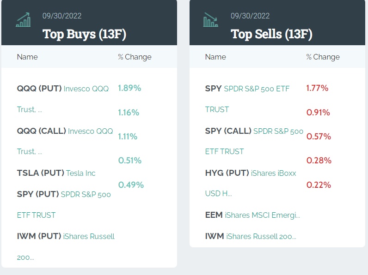Viewport: 368px width, 275px height.
Task: Click EEM iShares MSCI Emerging entry
Action: coord(252,215)
